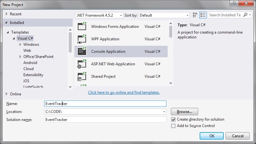Expand the Recent section
Screen dimensions: 256x144
6,14
